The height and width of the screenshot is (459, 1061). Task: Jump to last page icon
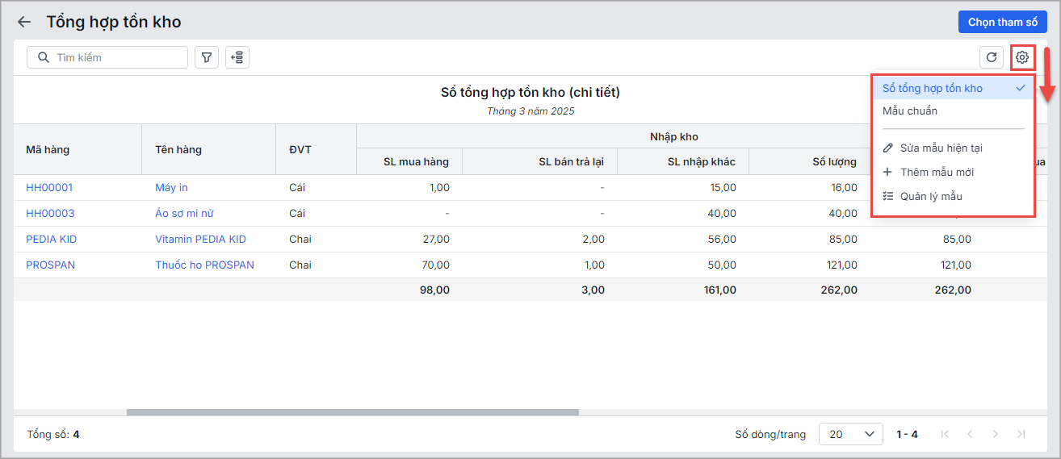coord(1021,434)
